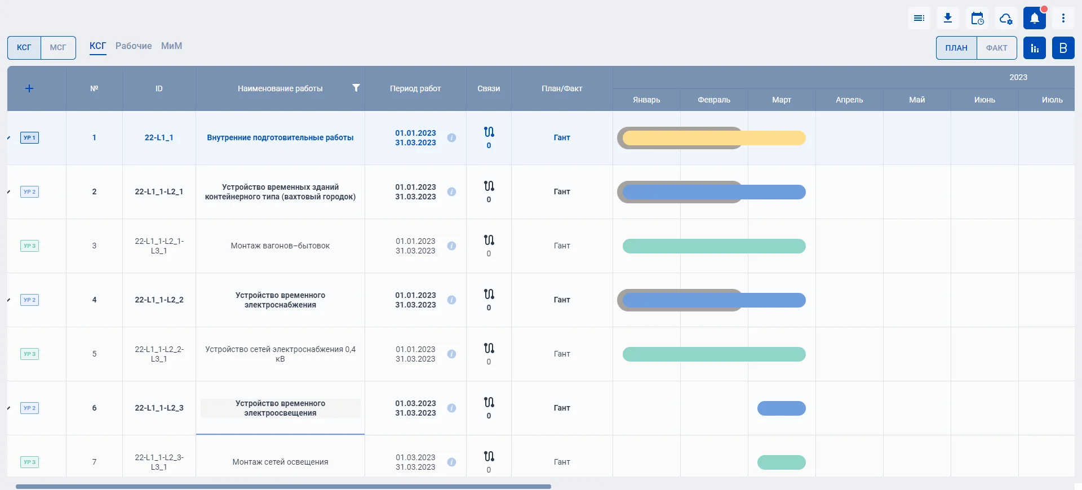Switch to ФАКТ mode
1082x490 pixels.
[x=996, y=48]
